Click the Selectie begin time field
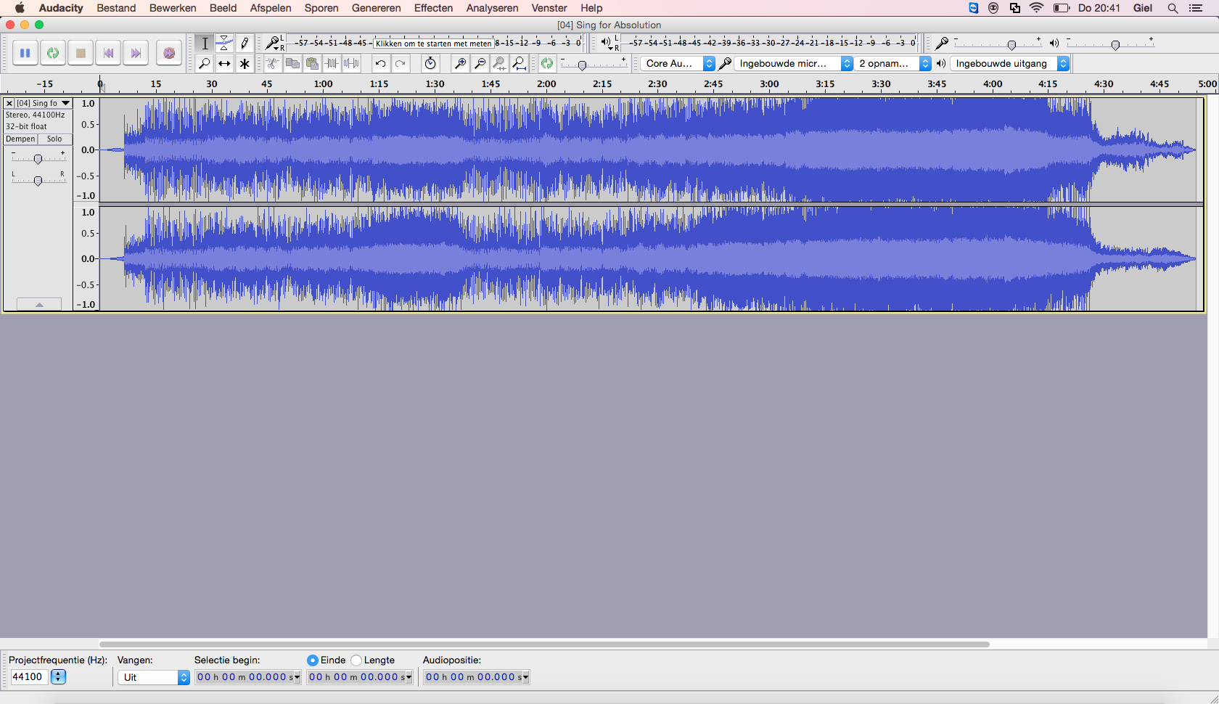The height and width of the screenshot is (704, 1219). click(248, 677)
